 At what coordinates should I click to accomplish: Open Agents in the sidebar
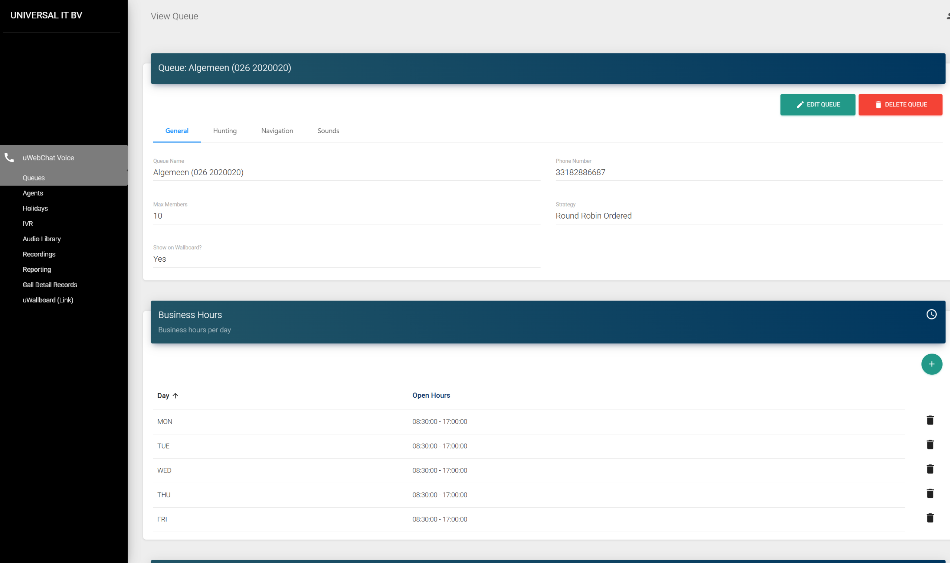33,193
